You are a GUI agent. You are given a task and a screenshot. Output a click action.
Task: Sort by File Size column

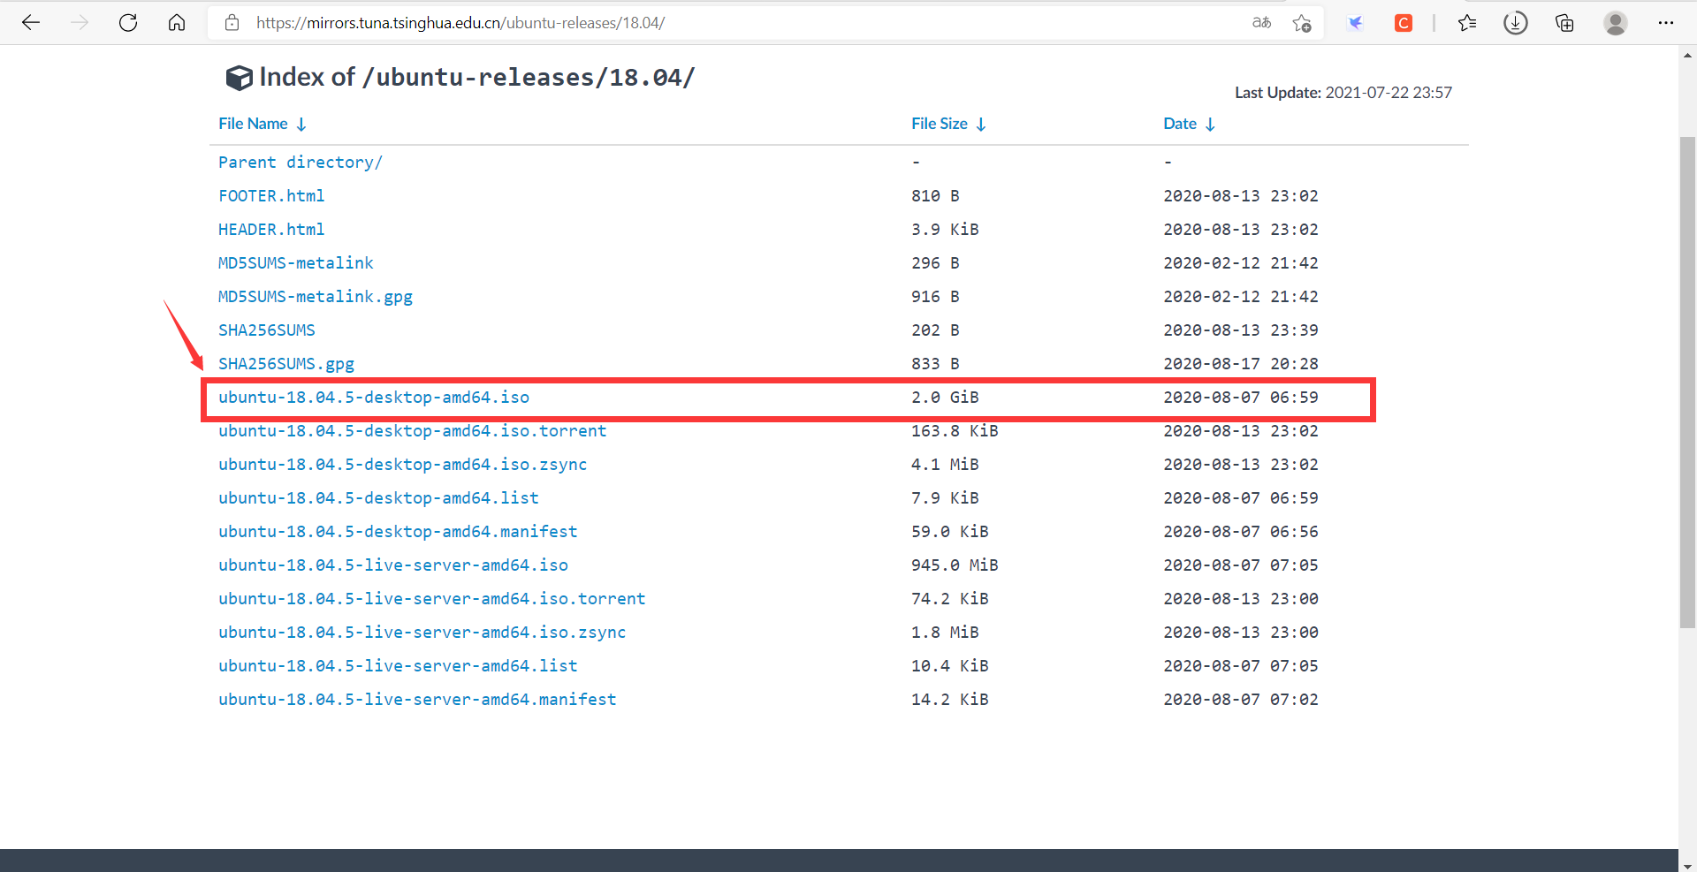pyautogui.click(x=948, y=124)
